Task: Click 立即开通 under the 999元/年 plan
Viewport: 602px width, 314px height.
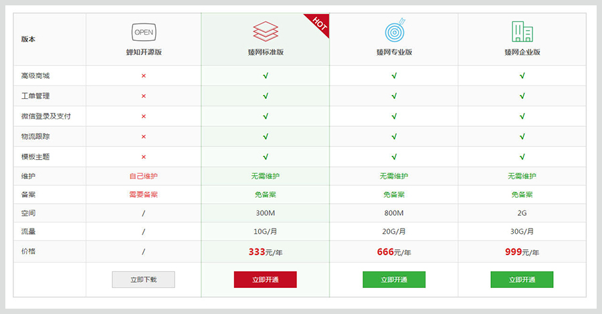Action: 522,279
